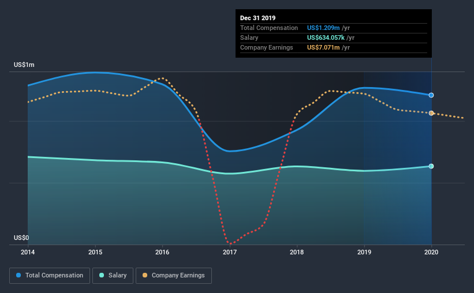Click the 2016 x-axis label
Image resolution: width=474 pixels, height=293 pixels.
pos(162,252)
